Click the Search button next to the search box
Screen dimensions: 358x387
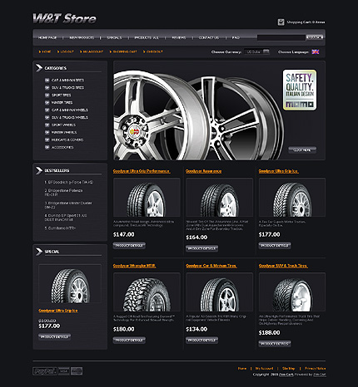tap(315, 37)
